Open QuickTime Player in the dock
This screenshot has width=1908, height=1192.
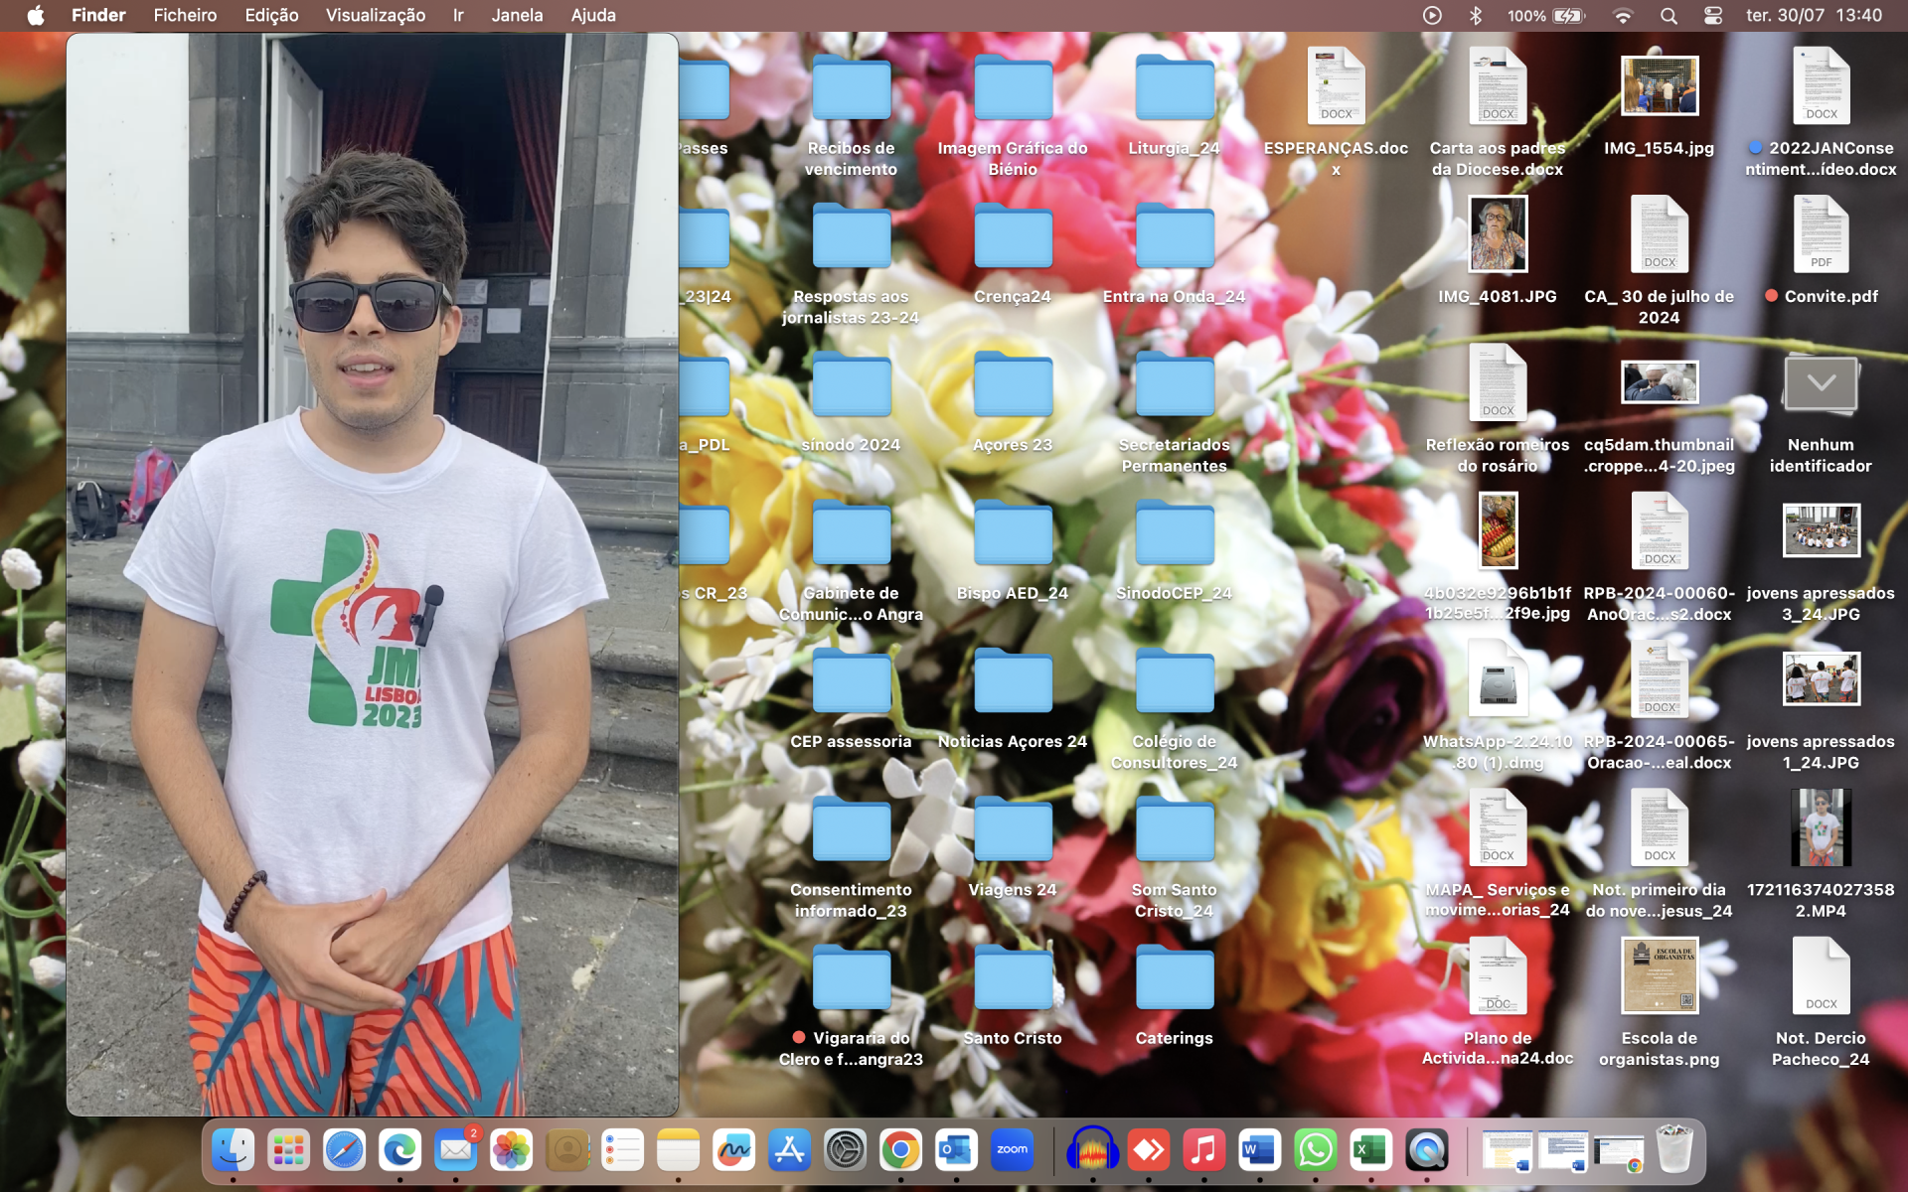1426,1150
